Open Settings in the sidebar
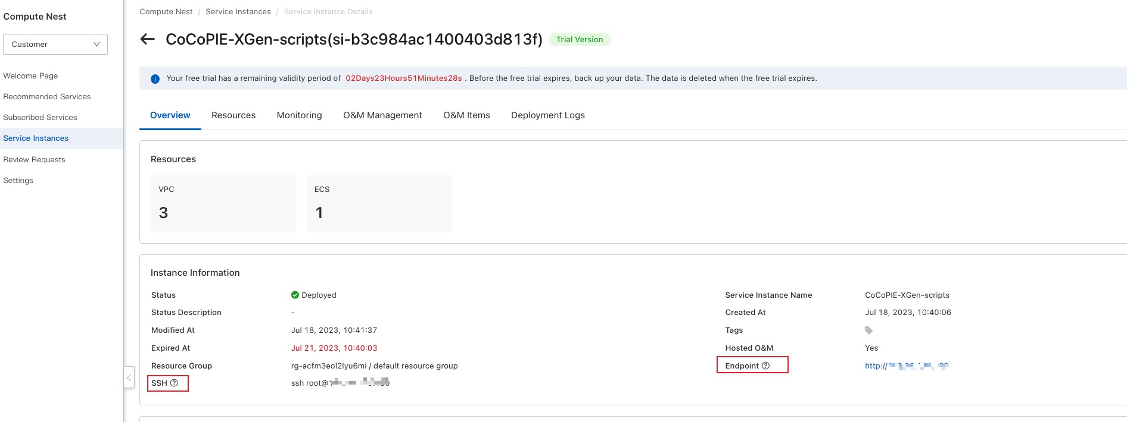Screen dimensions: 1127x422 click(18, 180)
